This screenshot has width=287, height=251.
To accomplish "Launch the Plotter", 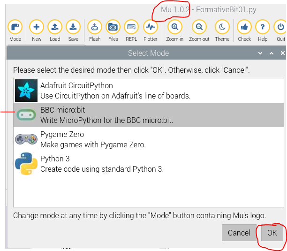I will click(150, 30).
